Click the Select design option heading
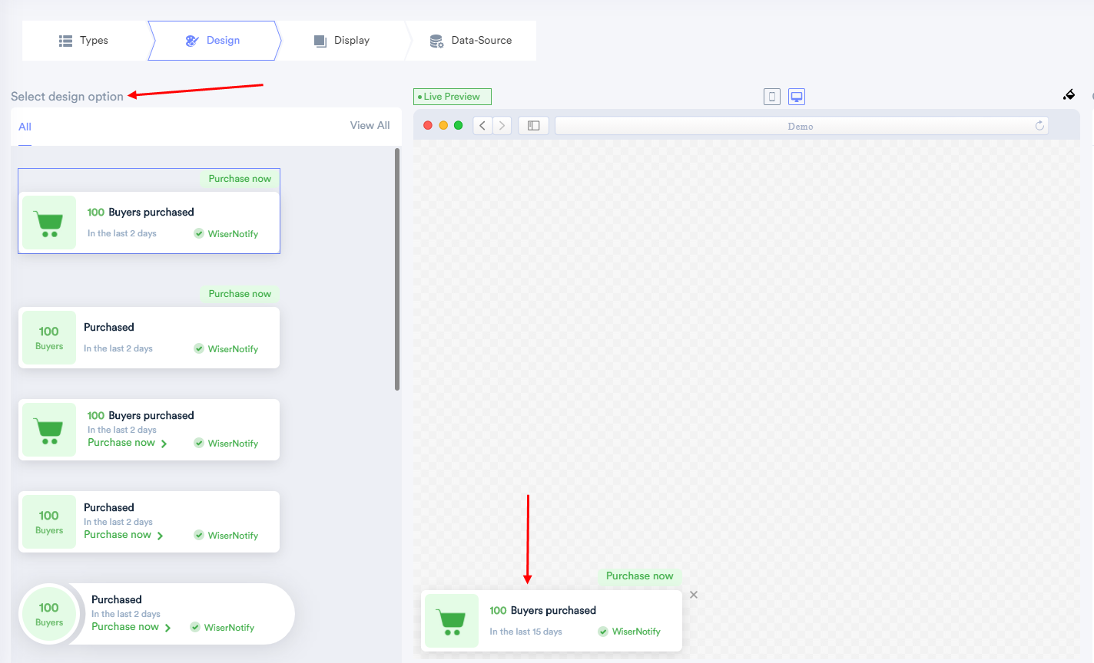Screen dimensions: 1094x663 tap(67, 97)
